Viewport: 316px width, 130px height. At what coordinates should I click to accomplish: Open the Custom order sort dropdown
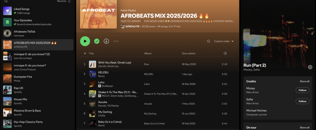[224, 41]
